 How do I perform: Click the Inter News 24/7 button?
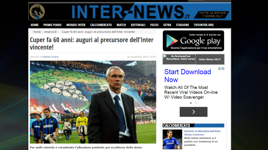point(210,59)
